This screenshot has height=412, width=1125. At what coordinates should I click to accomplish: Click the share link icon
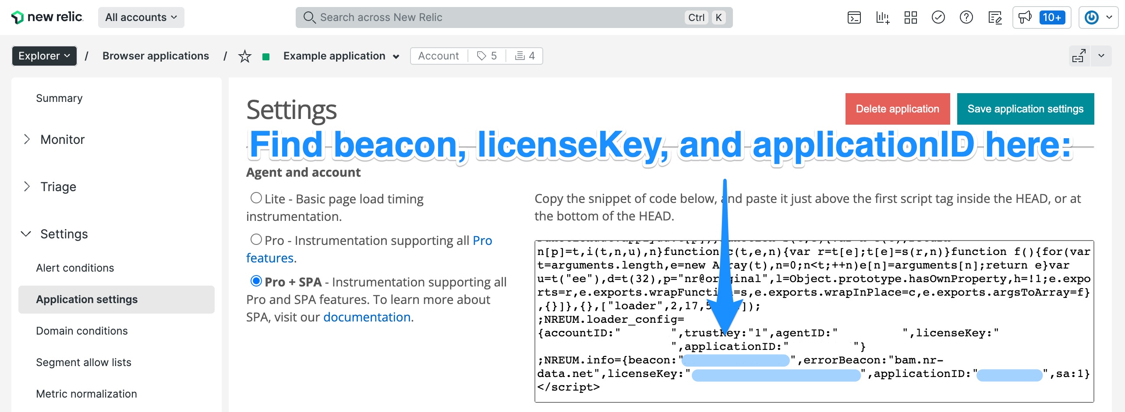tap(1079, 56)
